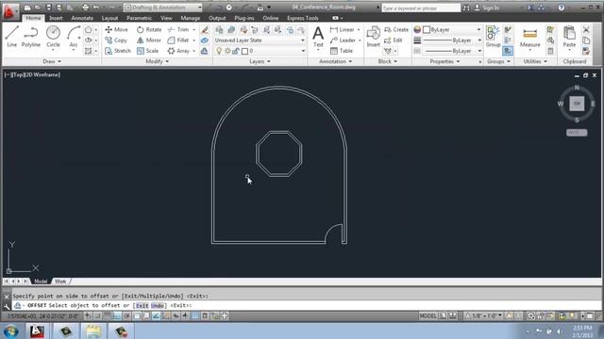Expand the Annotation panel
This screenshot has width=604, height=339.
tap(335, 61)
